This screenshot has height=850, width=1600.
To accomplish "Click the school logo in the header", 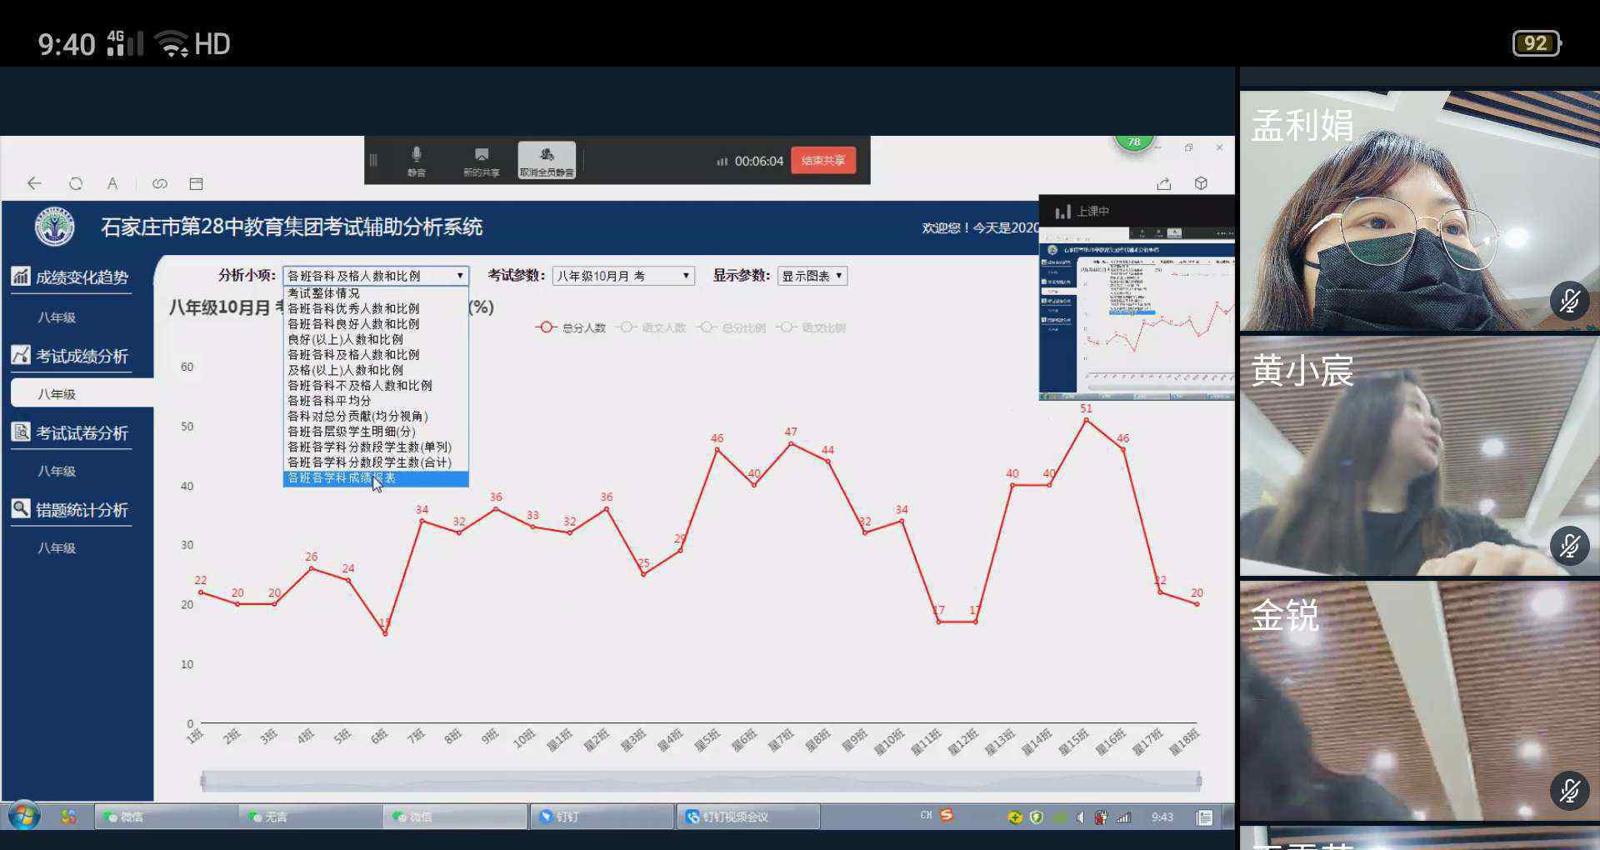I will (55, 227).
